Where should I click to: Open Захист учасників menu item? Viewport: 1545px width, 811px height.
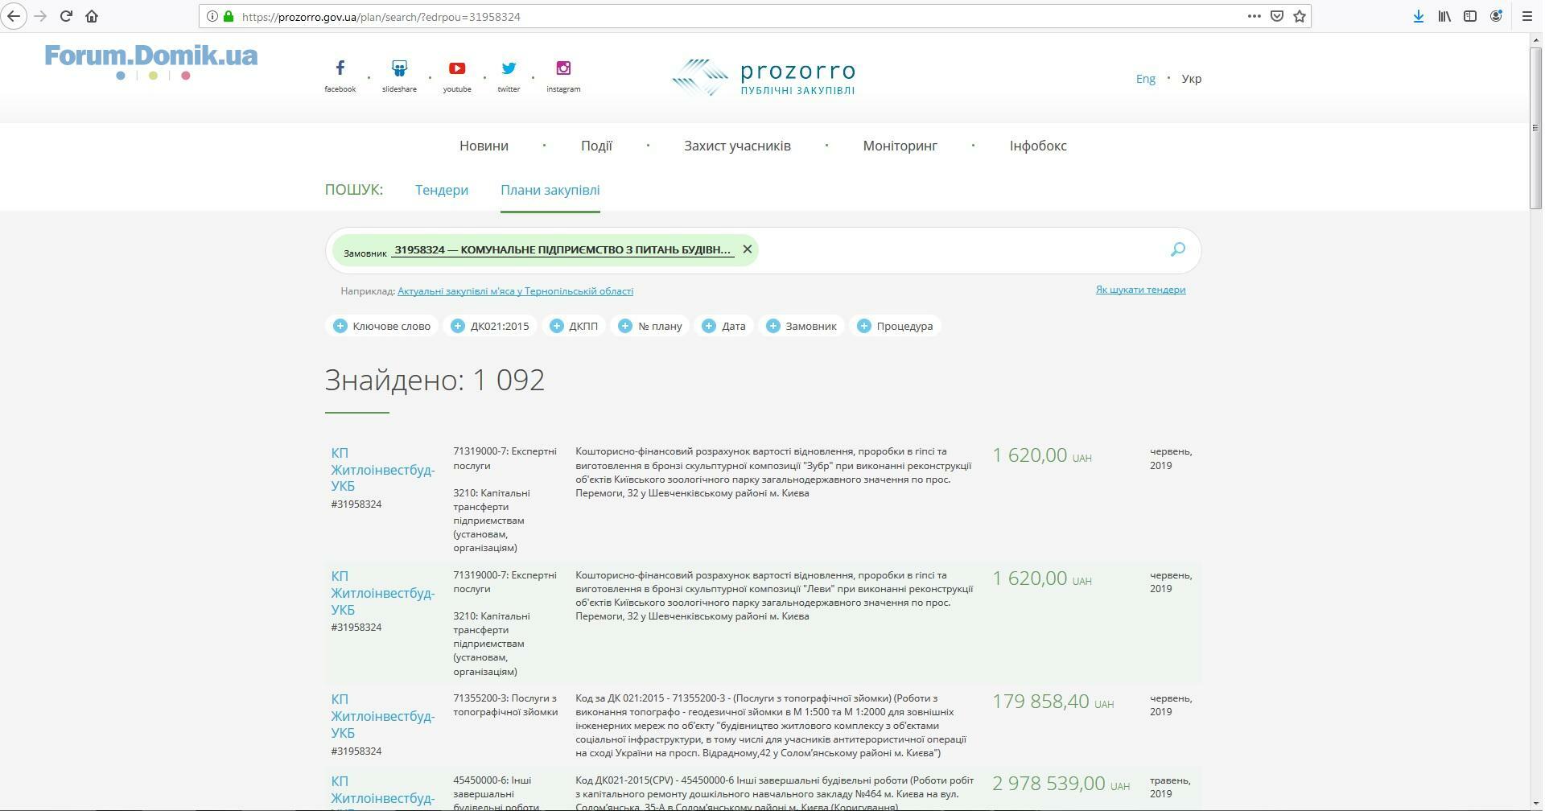737,146
